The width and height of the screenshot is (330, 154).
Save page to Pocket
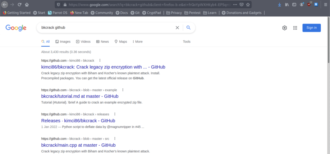tap(242, 5)
